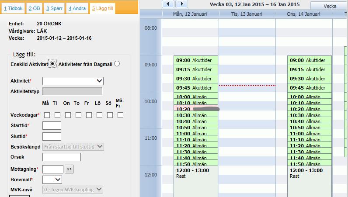Select Monday 11:20 Allmän slot

coord(196,145)
